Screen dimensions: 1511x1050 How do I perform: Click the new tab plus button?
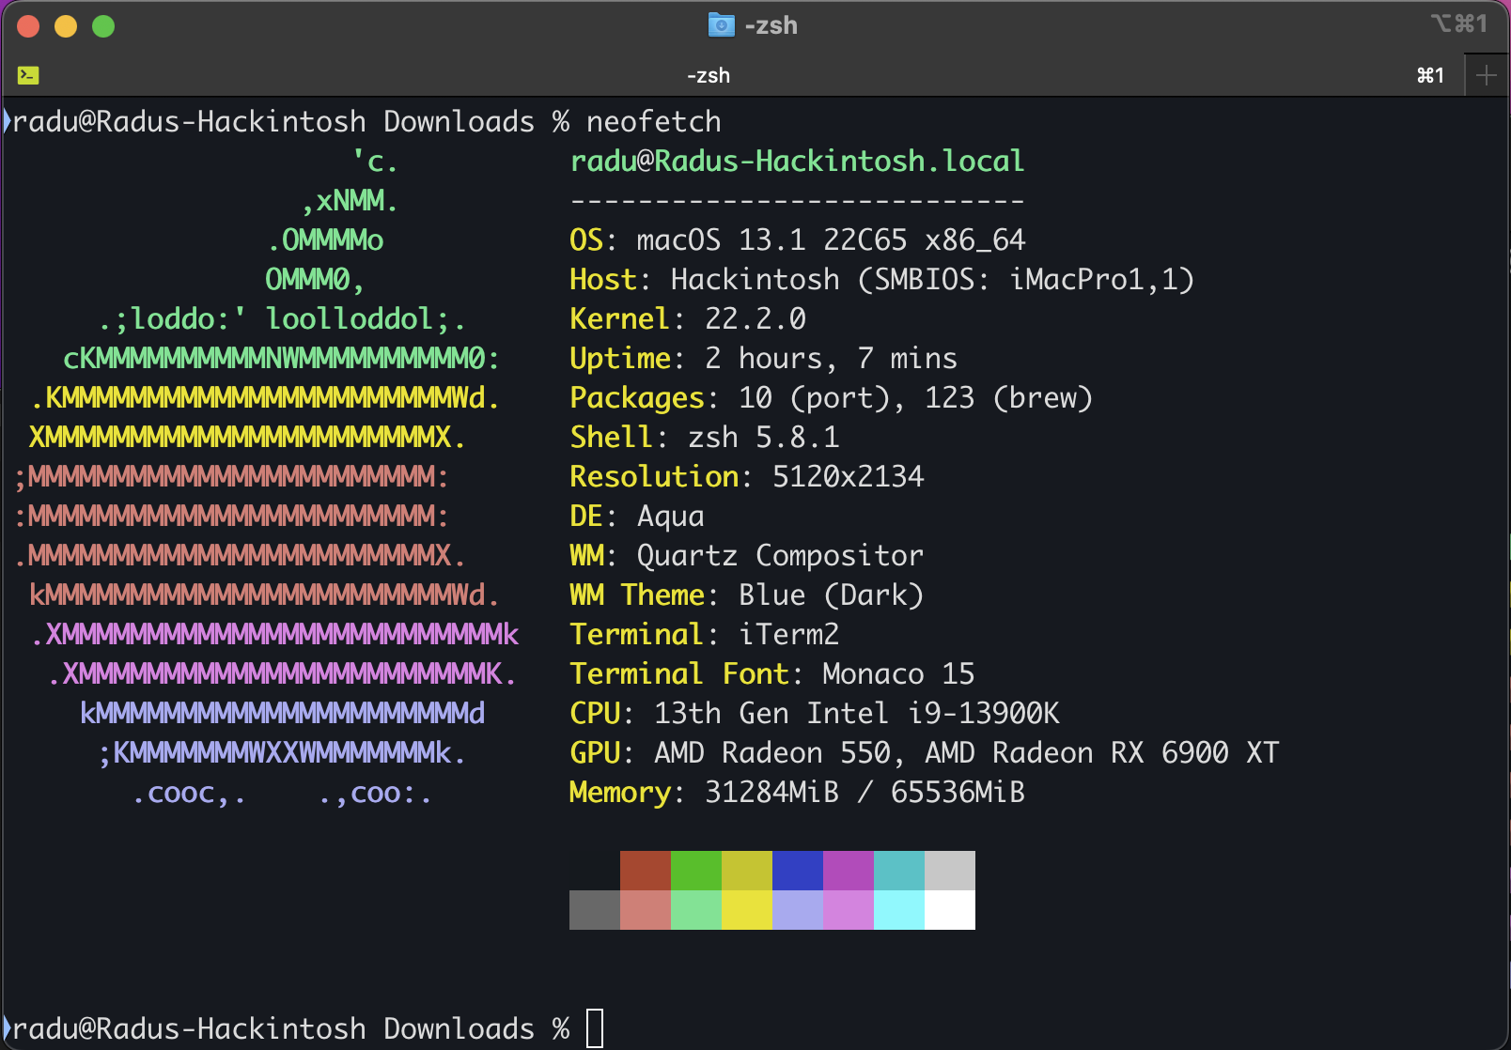tap(1487, 75)
